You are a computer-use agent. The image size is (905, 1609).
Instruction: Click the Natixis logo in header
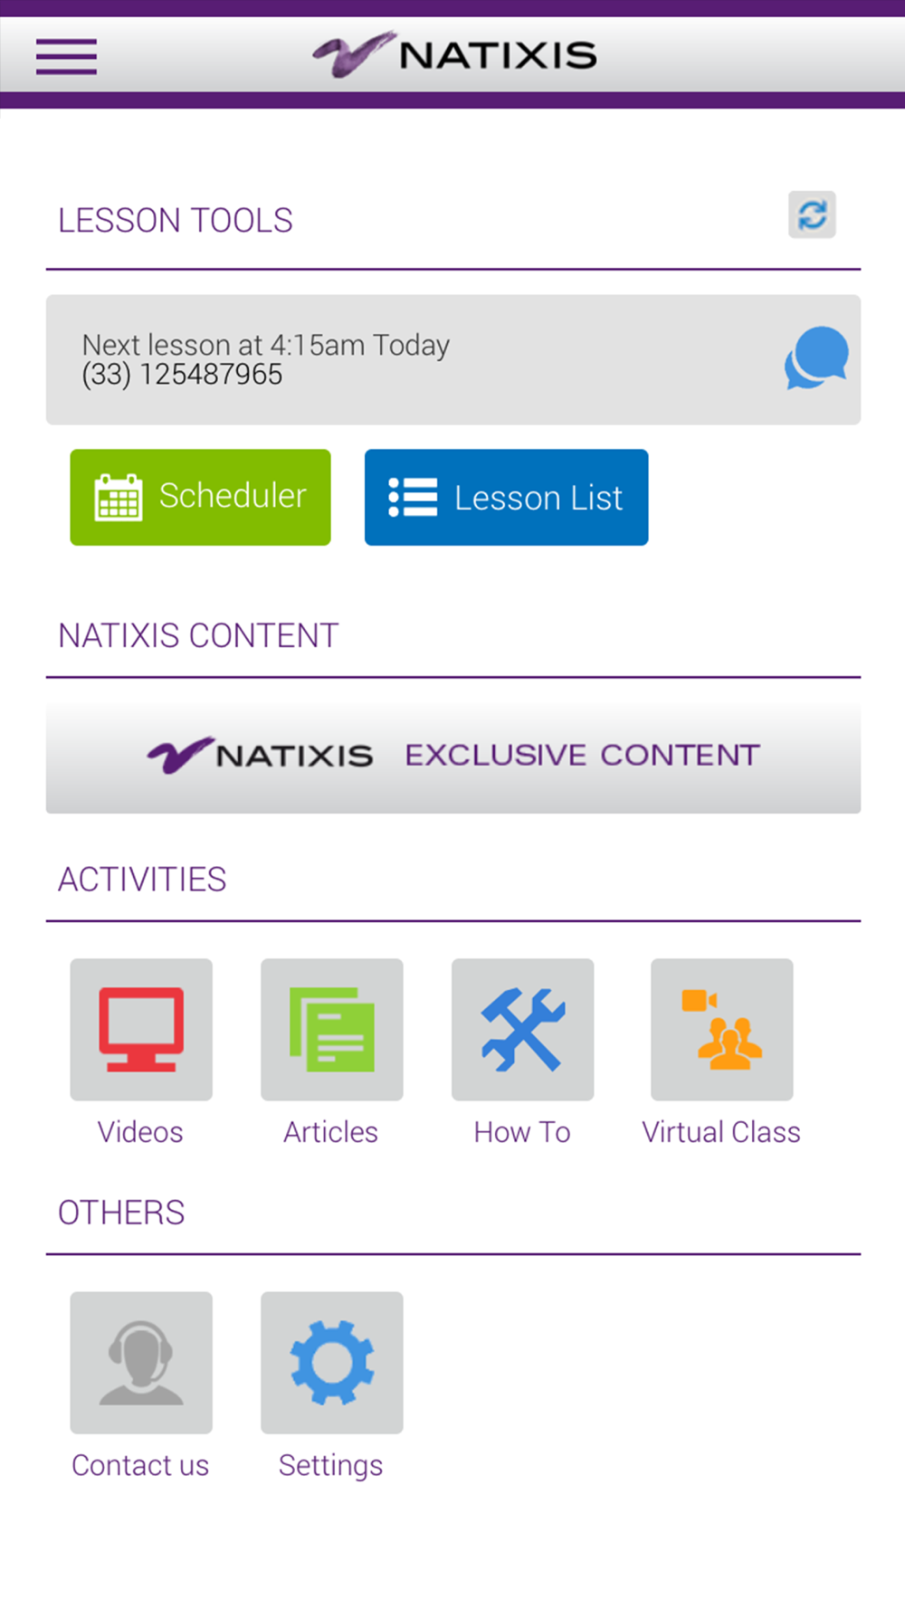(454, 55)
